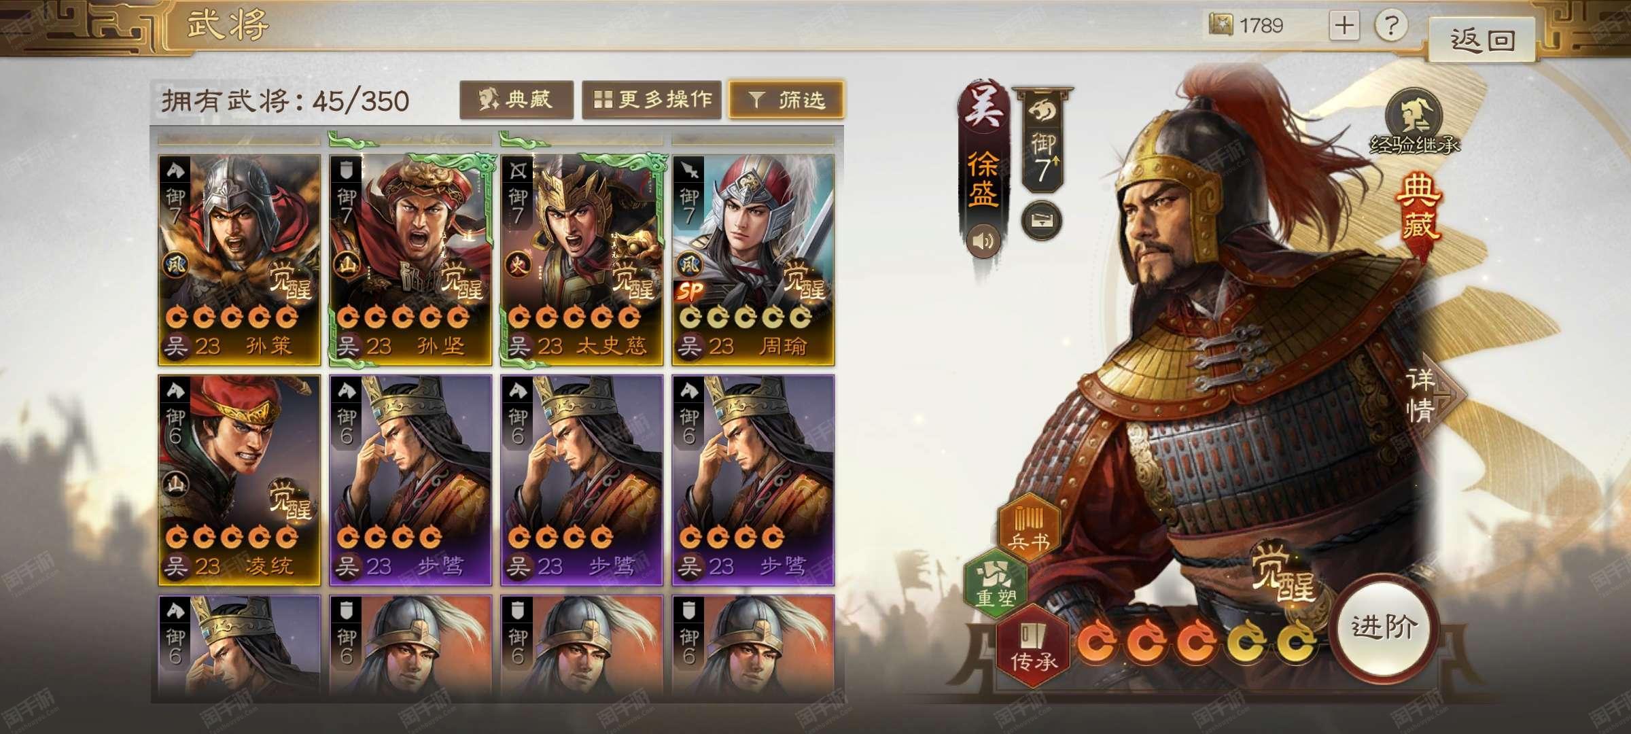1631x734 pixels.
Task: Open the 典藏 collection view
Action: [516, 100]
